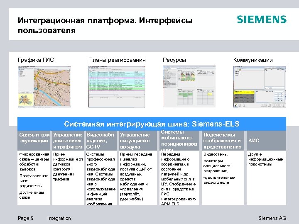Click the Фиксированная связь text

[34, 161]
